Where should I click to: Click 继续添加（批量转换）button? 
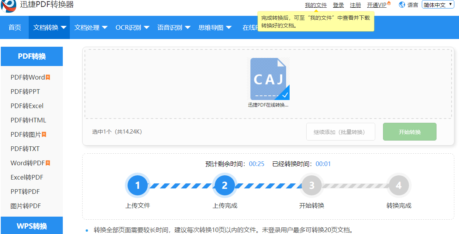point(340,131)
